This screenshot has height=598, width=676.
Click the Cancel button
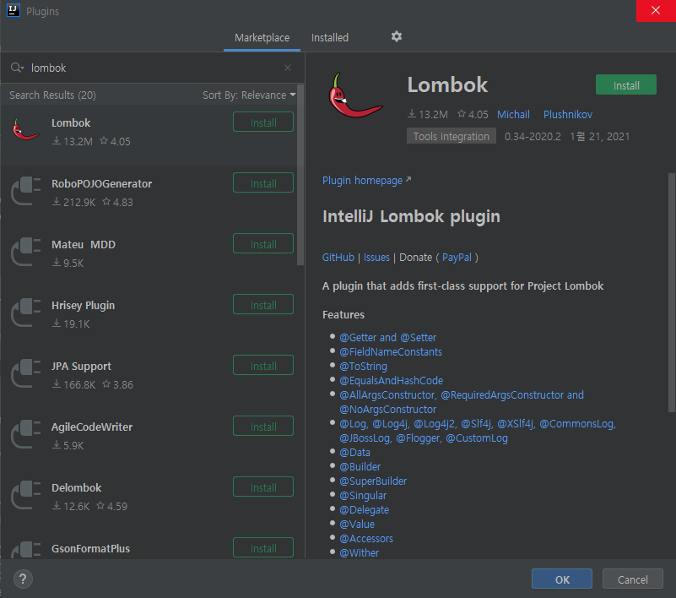(632, 579)
